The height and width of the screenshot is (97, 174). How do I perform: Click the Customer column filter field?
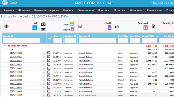pos(97,40)
